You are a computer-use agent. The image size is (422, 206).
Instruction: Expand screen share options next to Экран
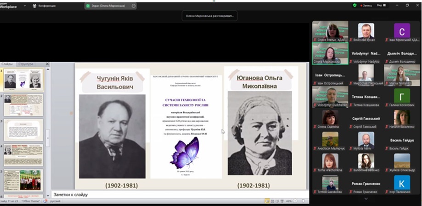(134, 6)
